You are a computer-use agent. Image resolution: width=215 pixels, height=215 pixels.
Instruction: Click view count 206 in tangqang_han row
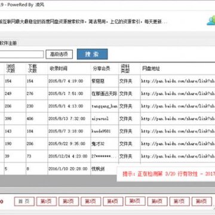(x=8, y=106)
